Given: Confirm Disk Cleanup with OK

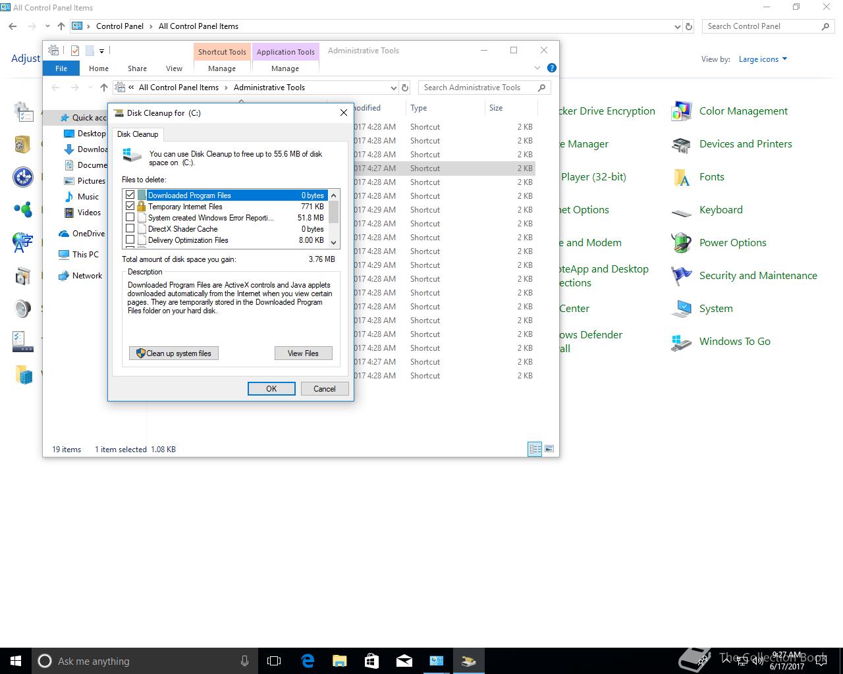Looking at the screenshot, I should click(271, 389).
